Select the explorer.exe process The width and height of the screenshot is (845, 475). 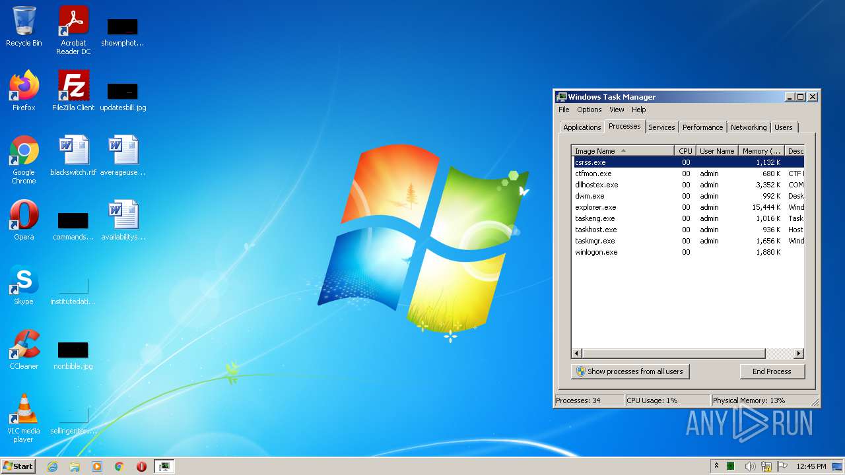689,207
